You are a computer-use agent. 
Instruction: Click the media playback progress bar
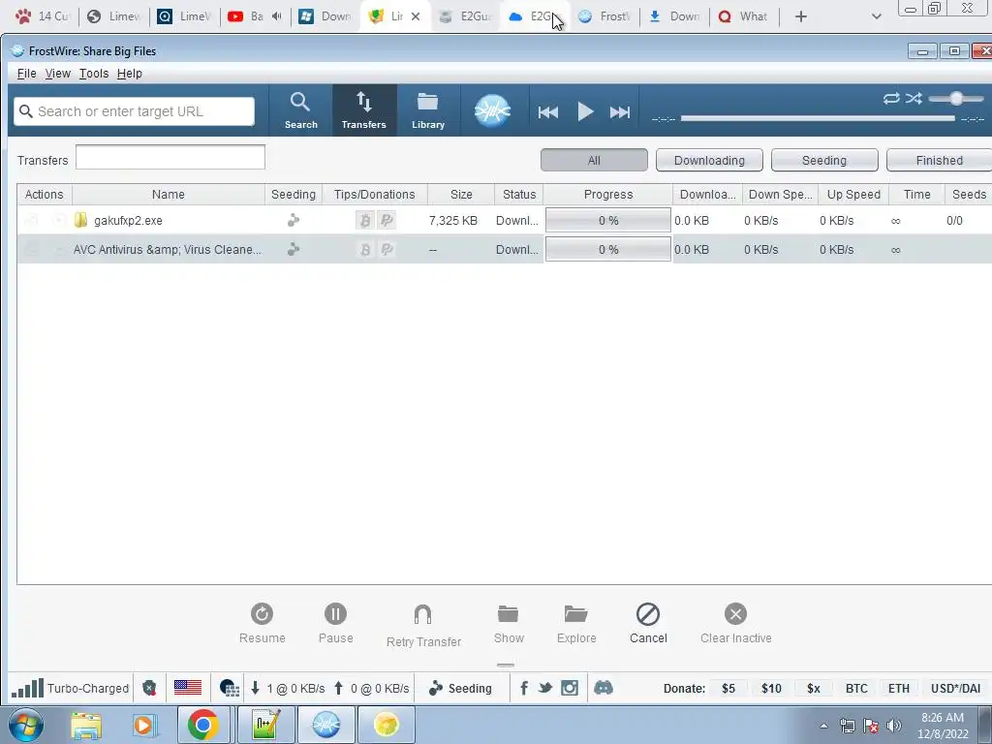[x=818, y=118]
